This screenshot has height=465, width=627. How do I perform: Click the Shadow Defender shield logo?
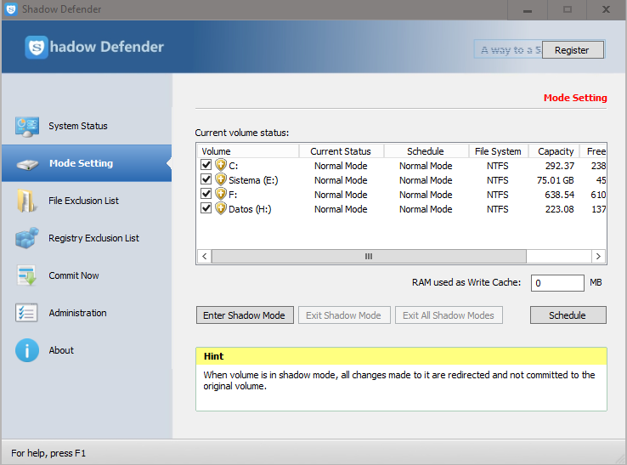[x=36, y=48]
